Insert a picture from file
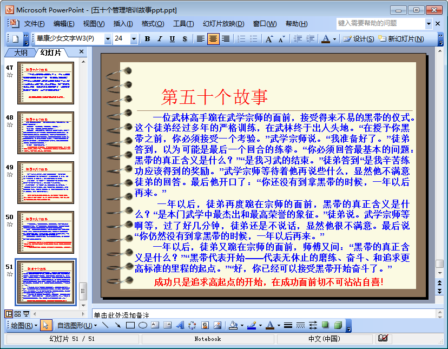This screenshot has width=448, height=349. [x=218, y=325]
